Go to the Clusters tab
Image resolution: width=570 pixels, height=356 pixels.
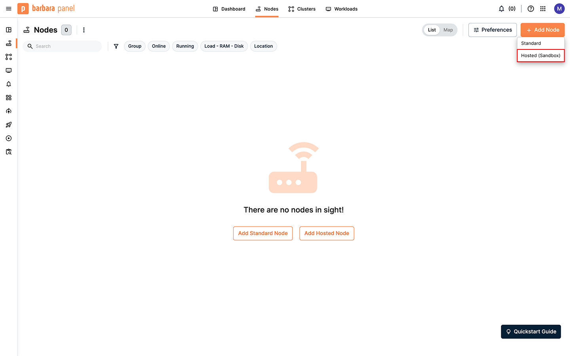302,9
